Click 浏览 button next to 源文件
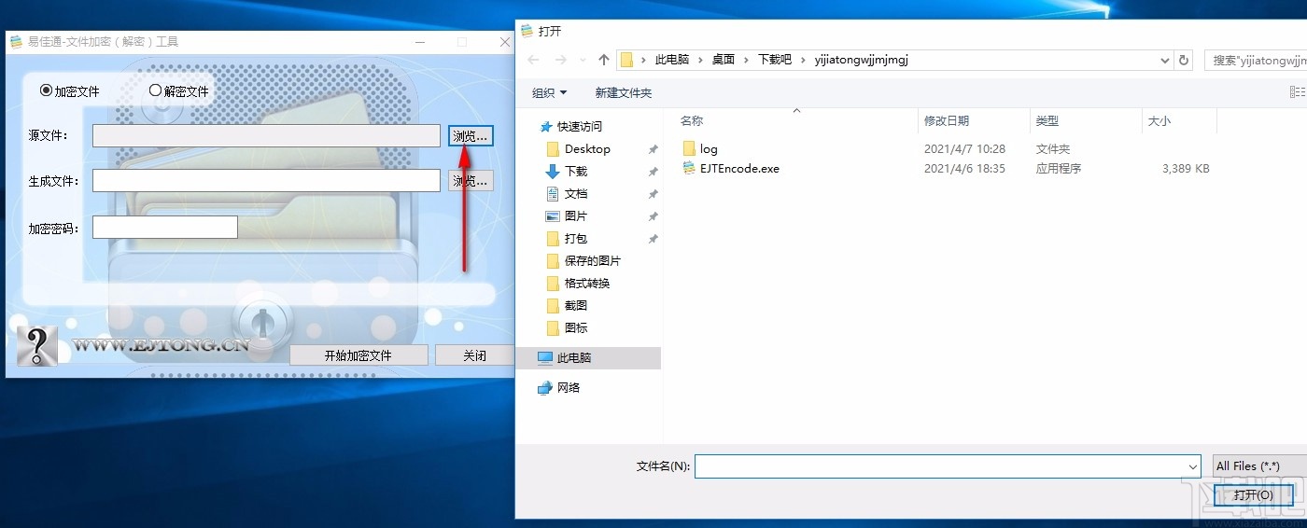The width and height of the screenshot is (1307, 528). 471,136
